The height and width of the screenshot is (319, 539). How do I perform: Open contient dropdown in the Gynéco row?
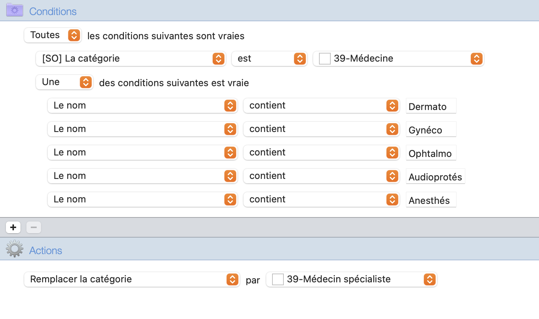coord(322,129)
